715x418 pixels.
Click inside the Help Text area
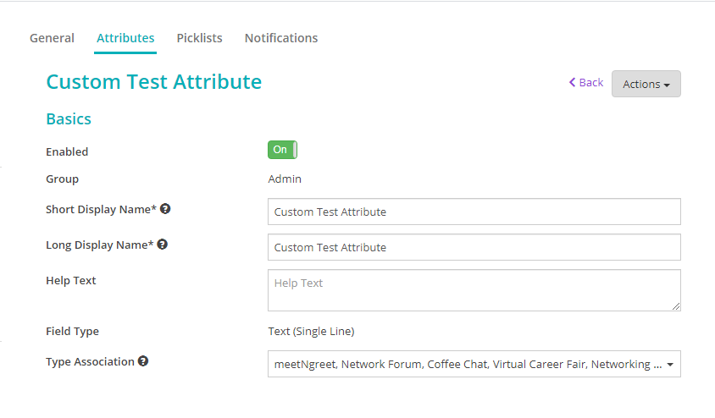pyautogui.click(x=474, y=290)
